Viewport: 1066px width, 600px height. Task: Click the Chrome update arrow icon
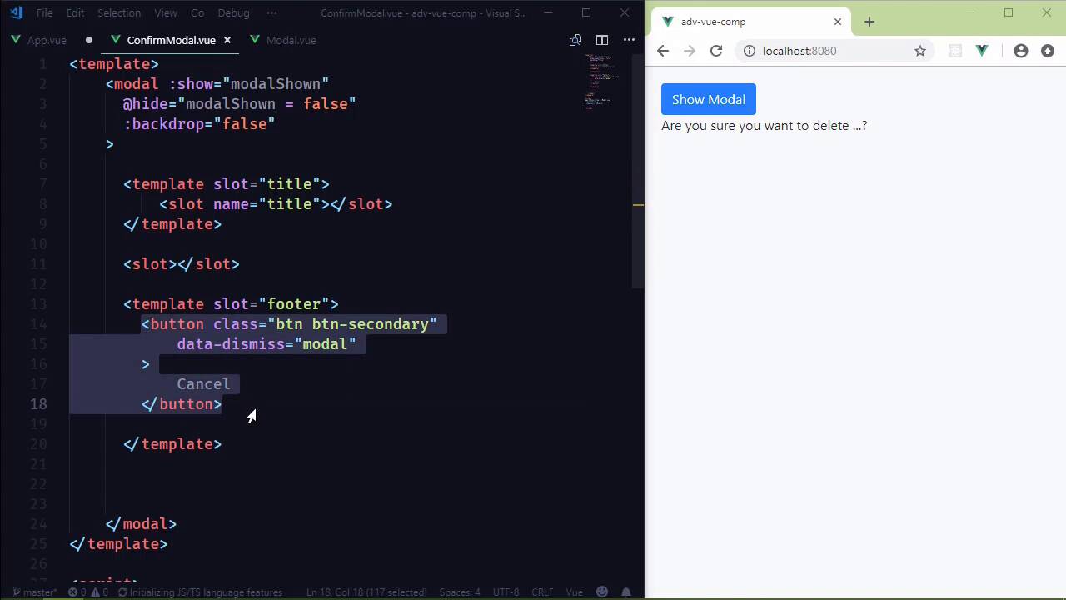[1048, 51]
